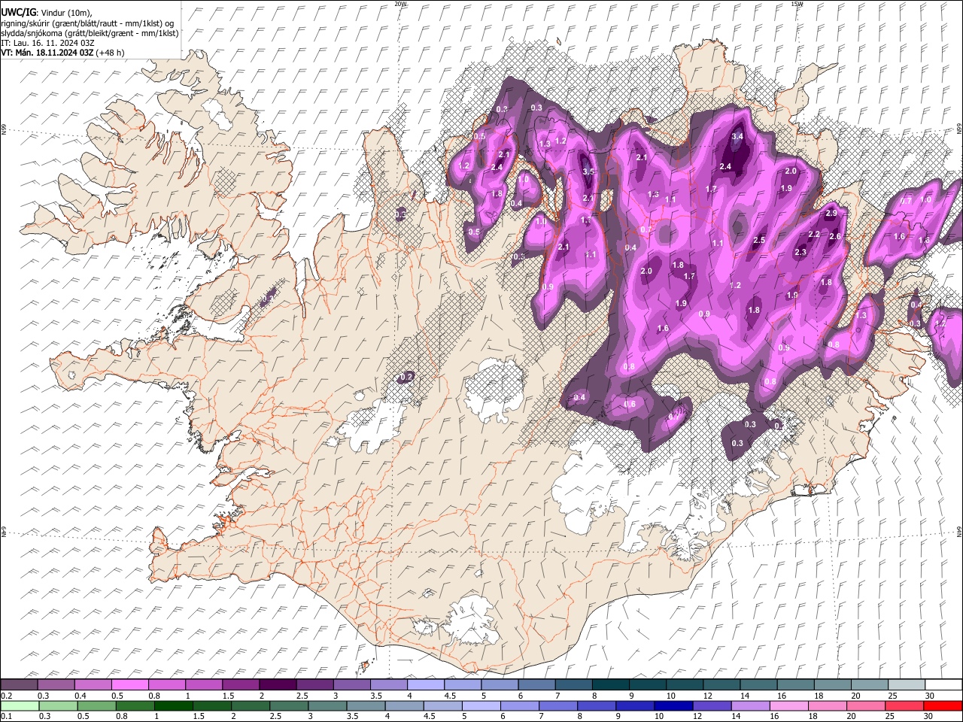Click the snow legend number label 3.5

[x=376, y=696]
